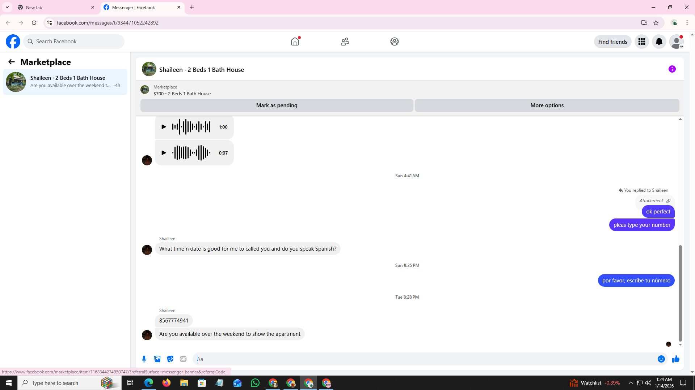
Task: Click the 1:00 voice message waveform
Action: point(191,127)
